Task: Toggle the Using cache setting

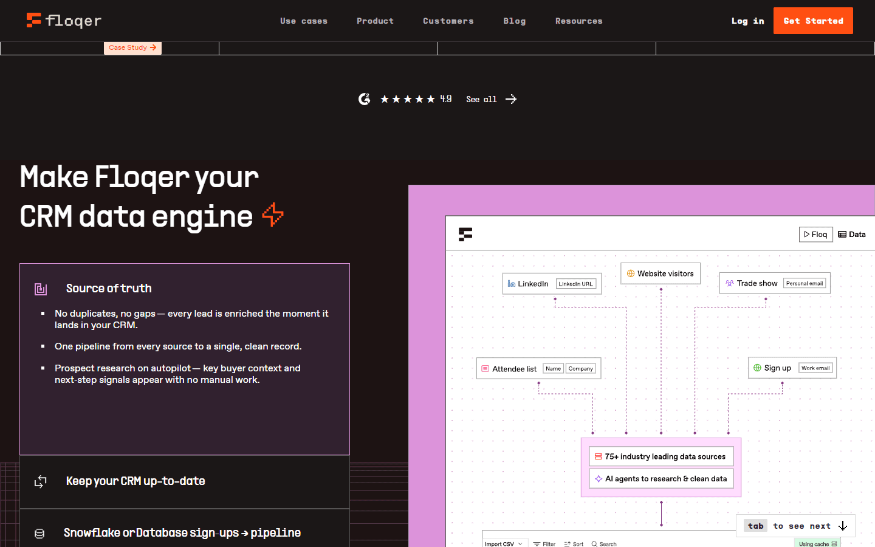Action: (817, 543)
